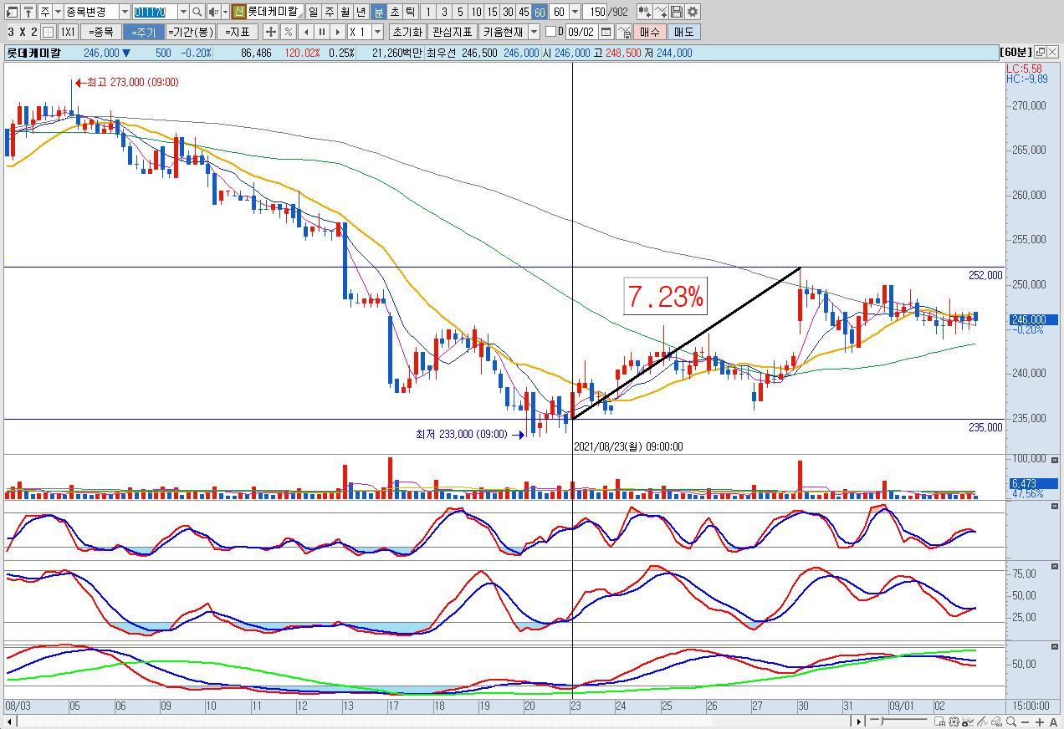
Task: Click the bottom erase drawings icon
Action: coord(997,721)
